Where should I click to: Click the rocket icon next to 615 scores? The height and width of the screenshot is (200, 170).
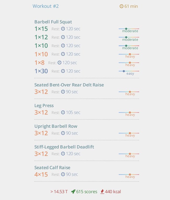(73, 192)
